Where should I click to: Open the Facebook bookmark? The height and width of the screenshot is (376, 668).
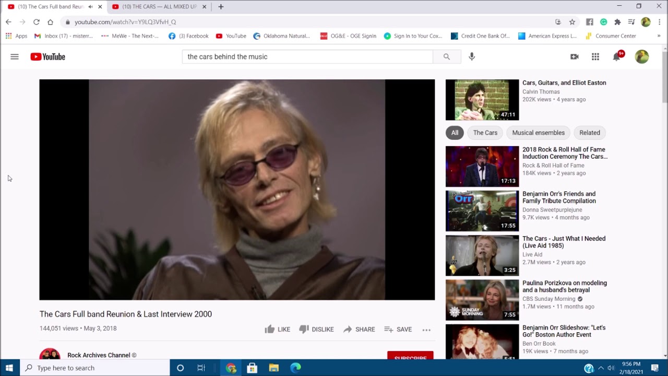point(188,36)
